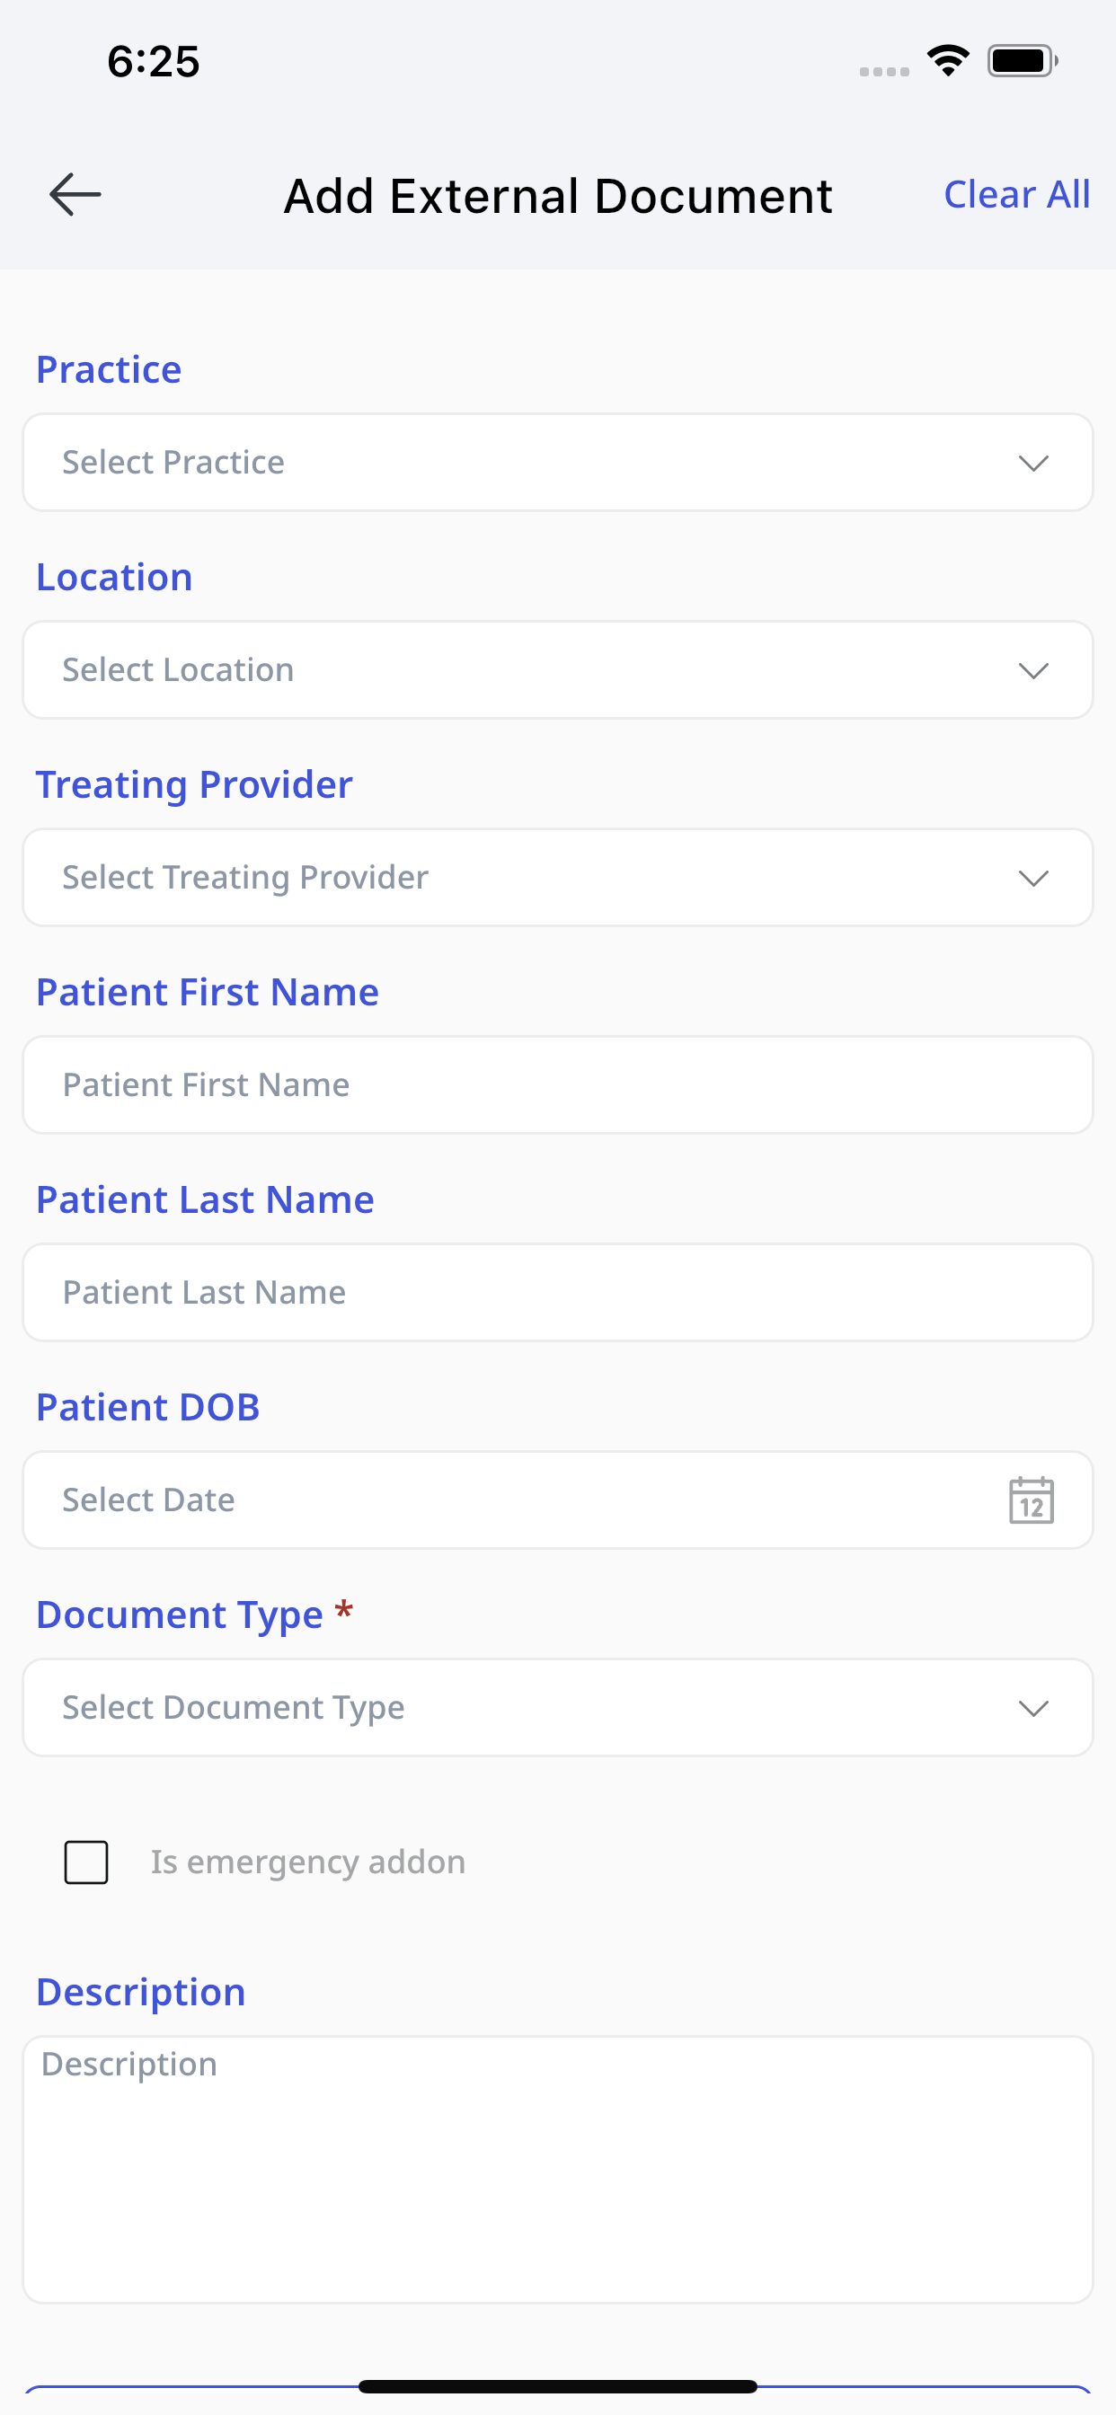The image size is (1116, 2415).
Task: Tap the Wi-Fi status icon
Action: [x=948, y=61]
